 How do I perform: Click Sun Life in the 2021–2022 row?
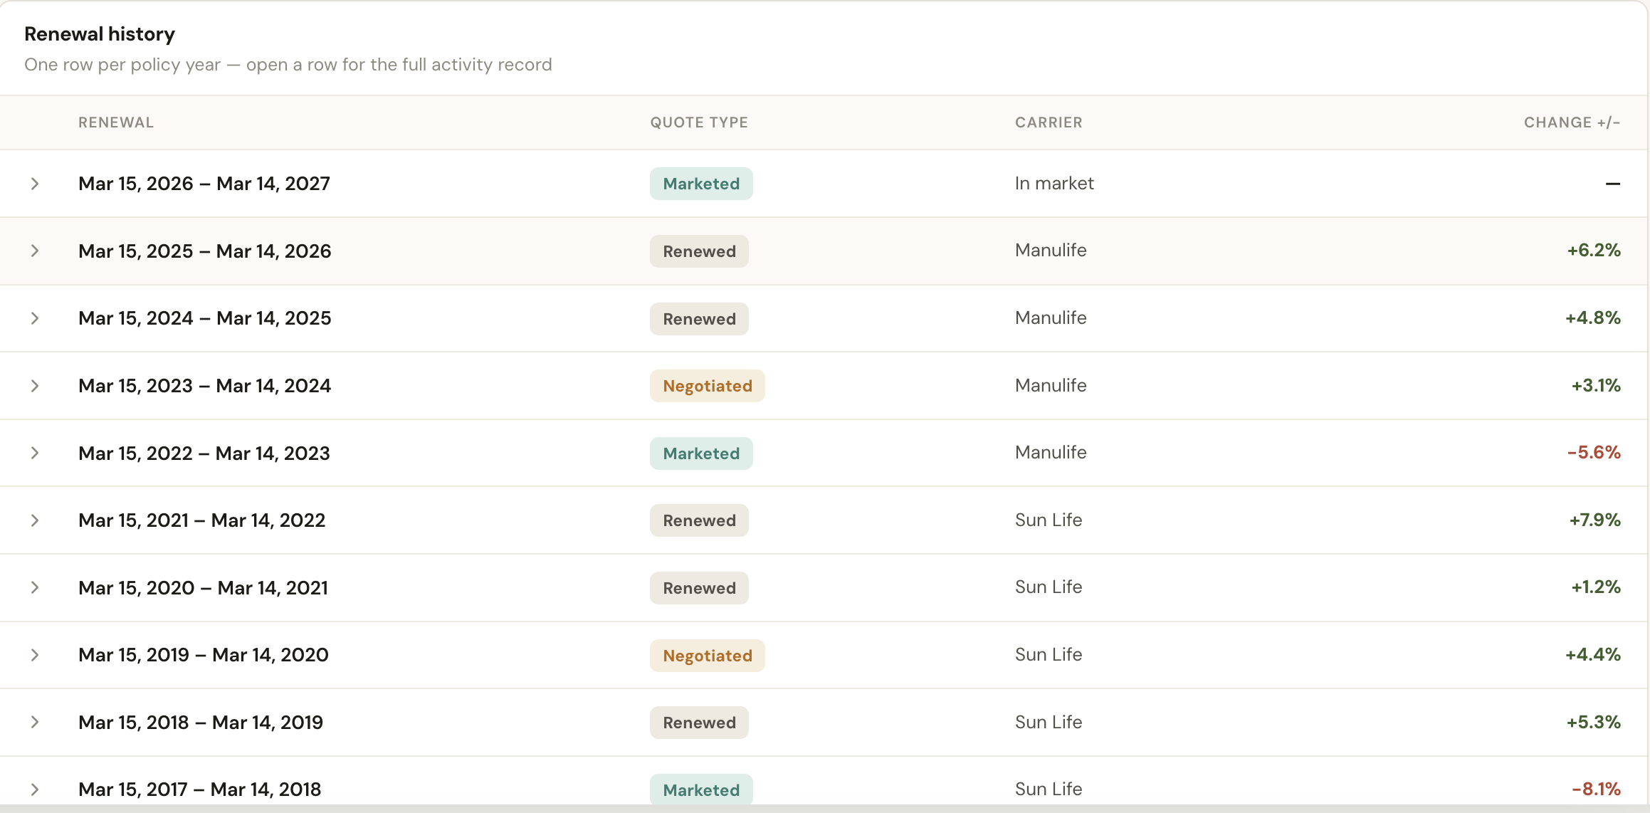click(1049, 520)
